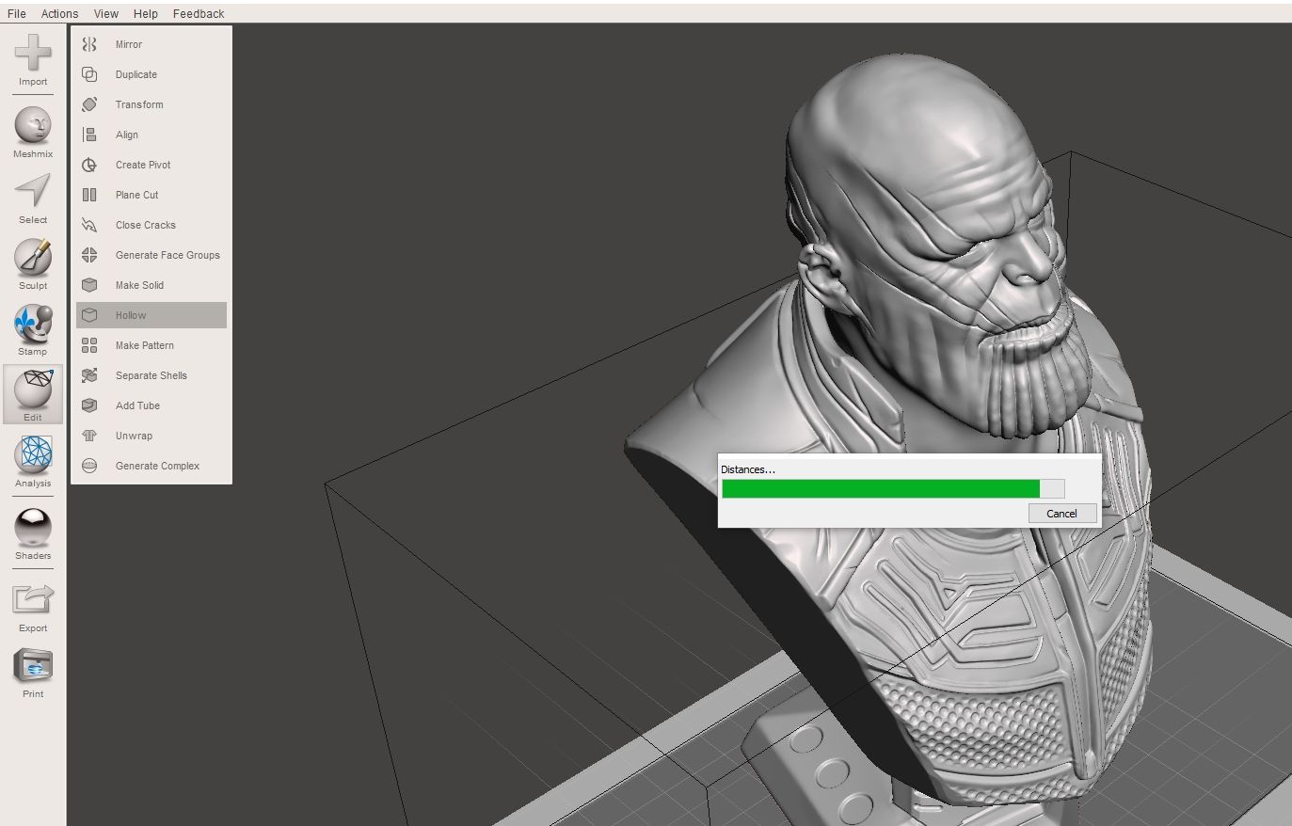
Task: Open the Analysis panel
Action: pyautogui.click(x=33, y=459)
